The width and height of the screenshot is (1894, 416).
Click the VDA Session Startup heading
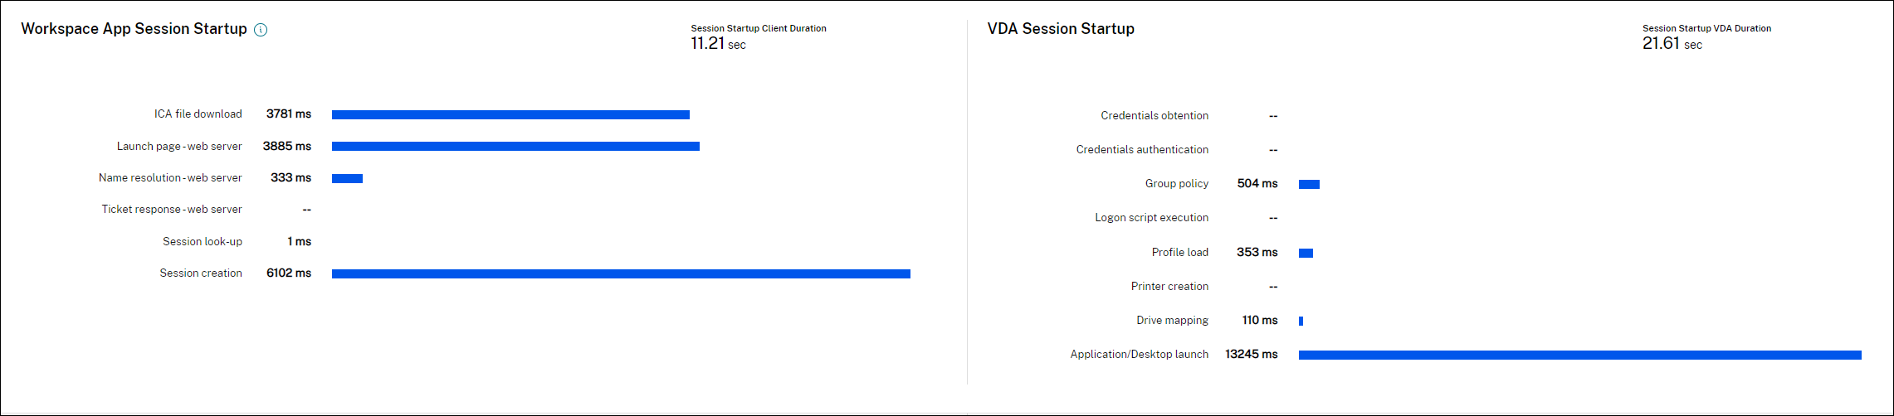pos(1061,29)
